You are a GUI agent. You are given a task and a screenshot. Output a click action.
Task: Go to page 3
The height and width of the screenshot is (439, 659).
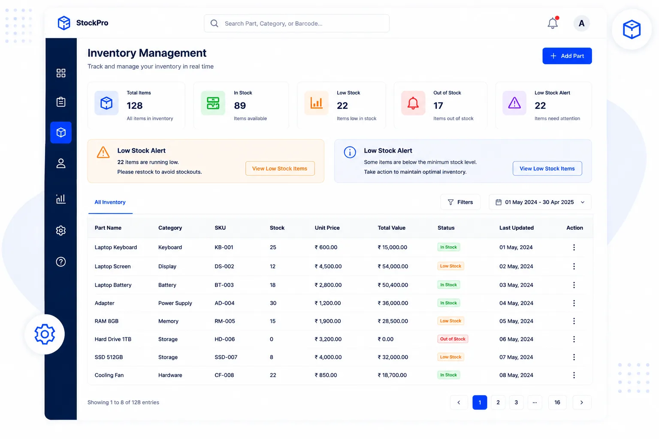click(516, 402)
